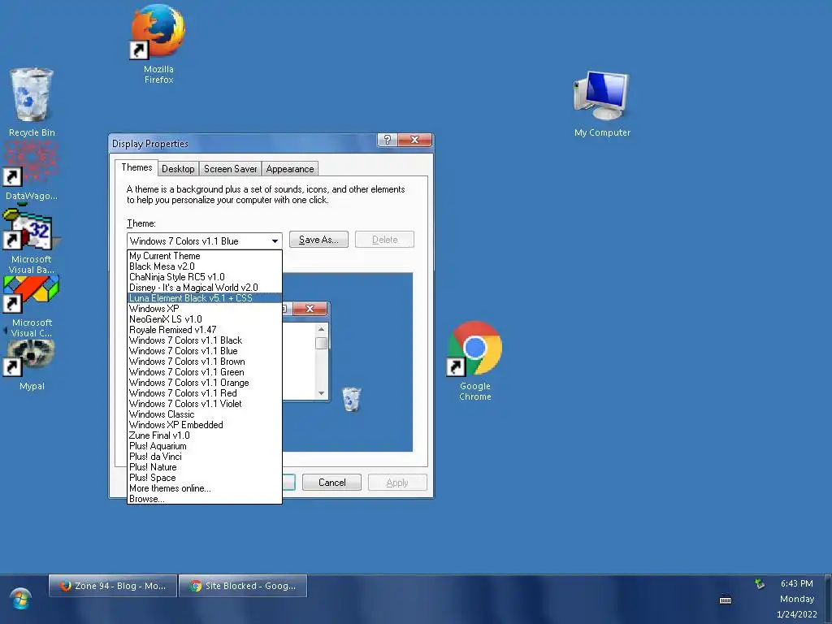Choose My Current Theme from list
Viewport: 832px width, 624px height.
click(x=204, y=256)
